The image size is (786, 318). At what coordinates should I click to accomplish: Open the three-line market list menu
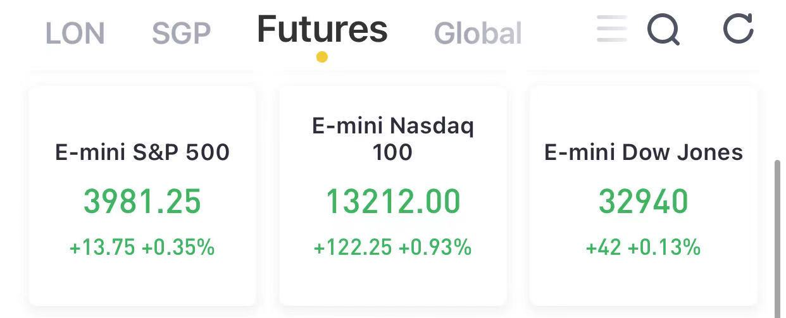(611, 29)
